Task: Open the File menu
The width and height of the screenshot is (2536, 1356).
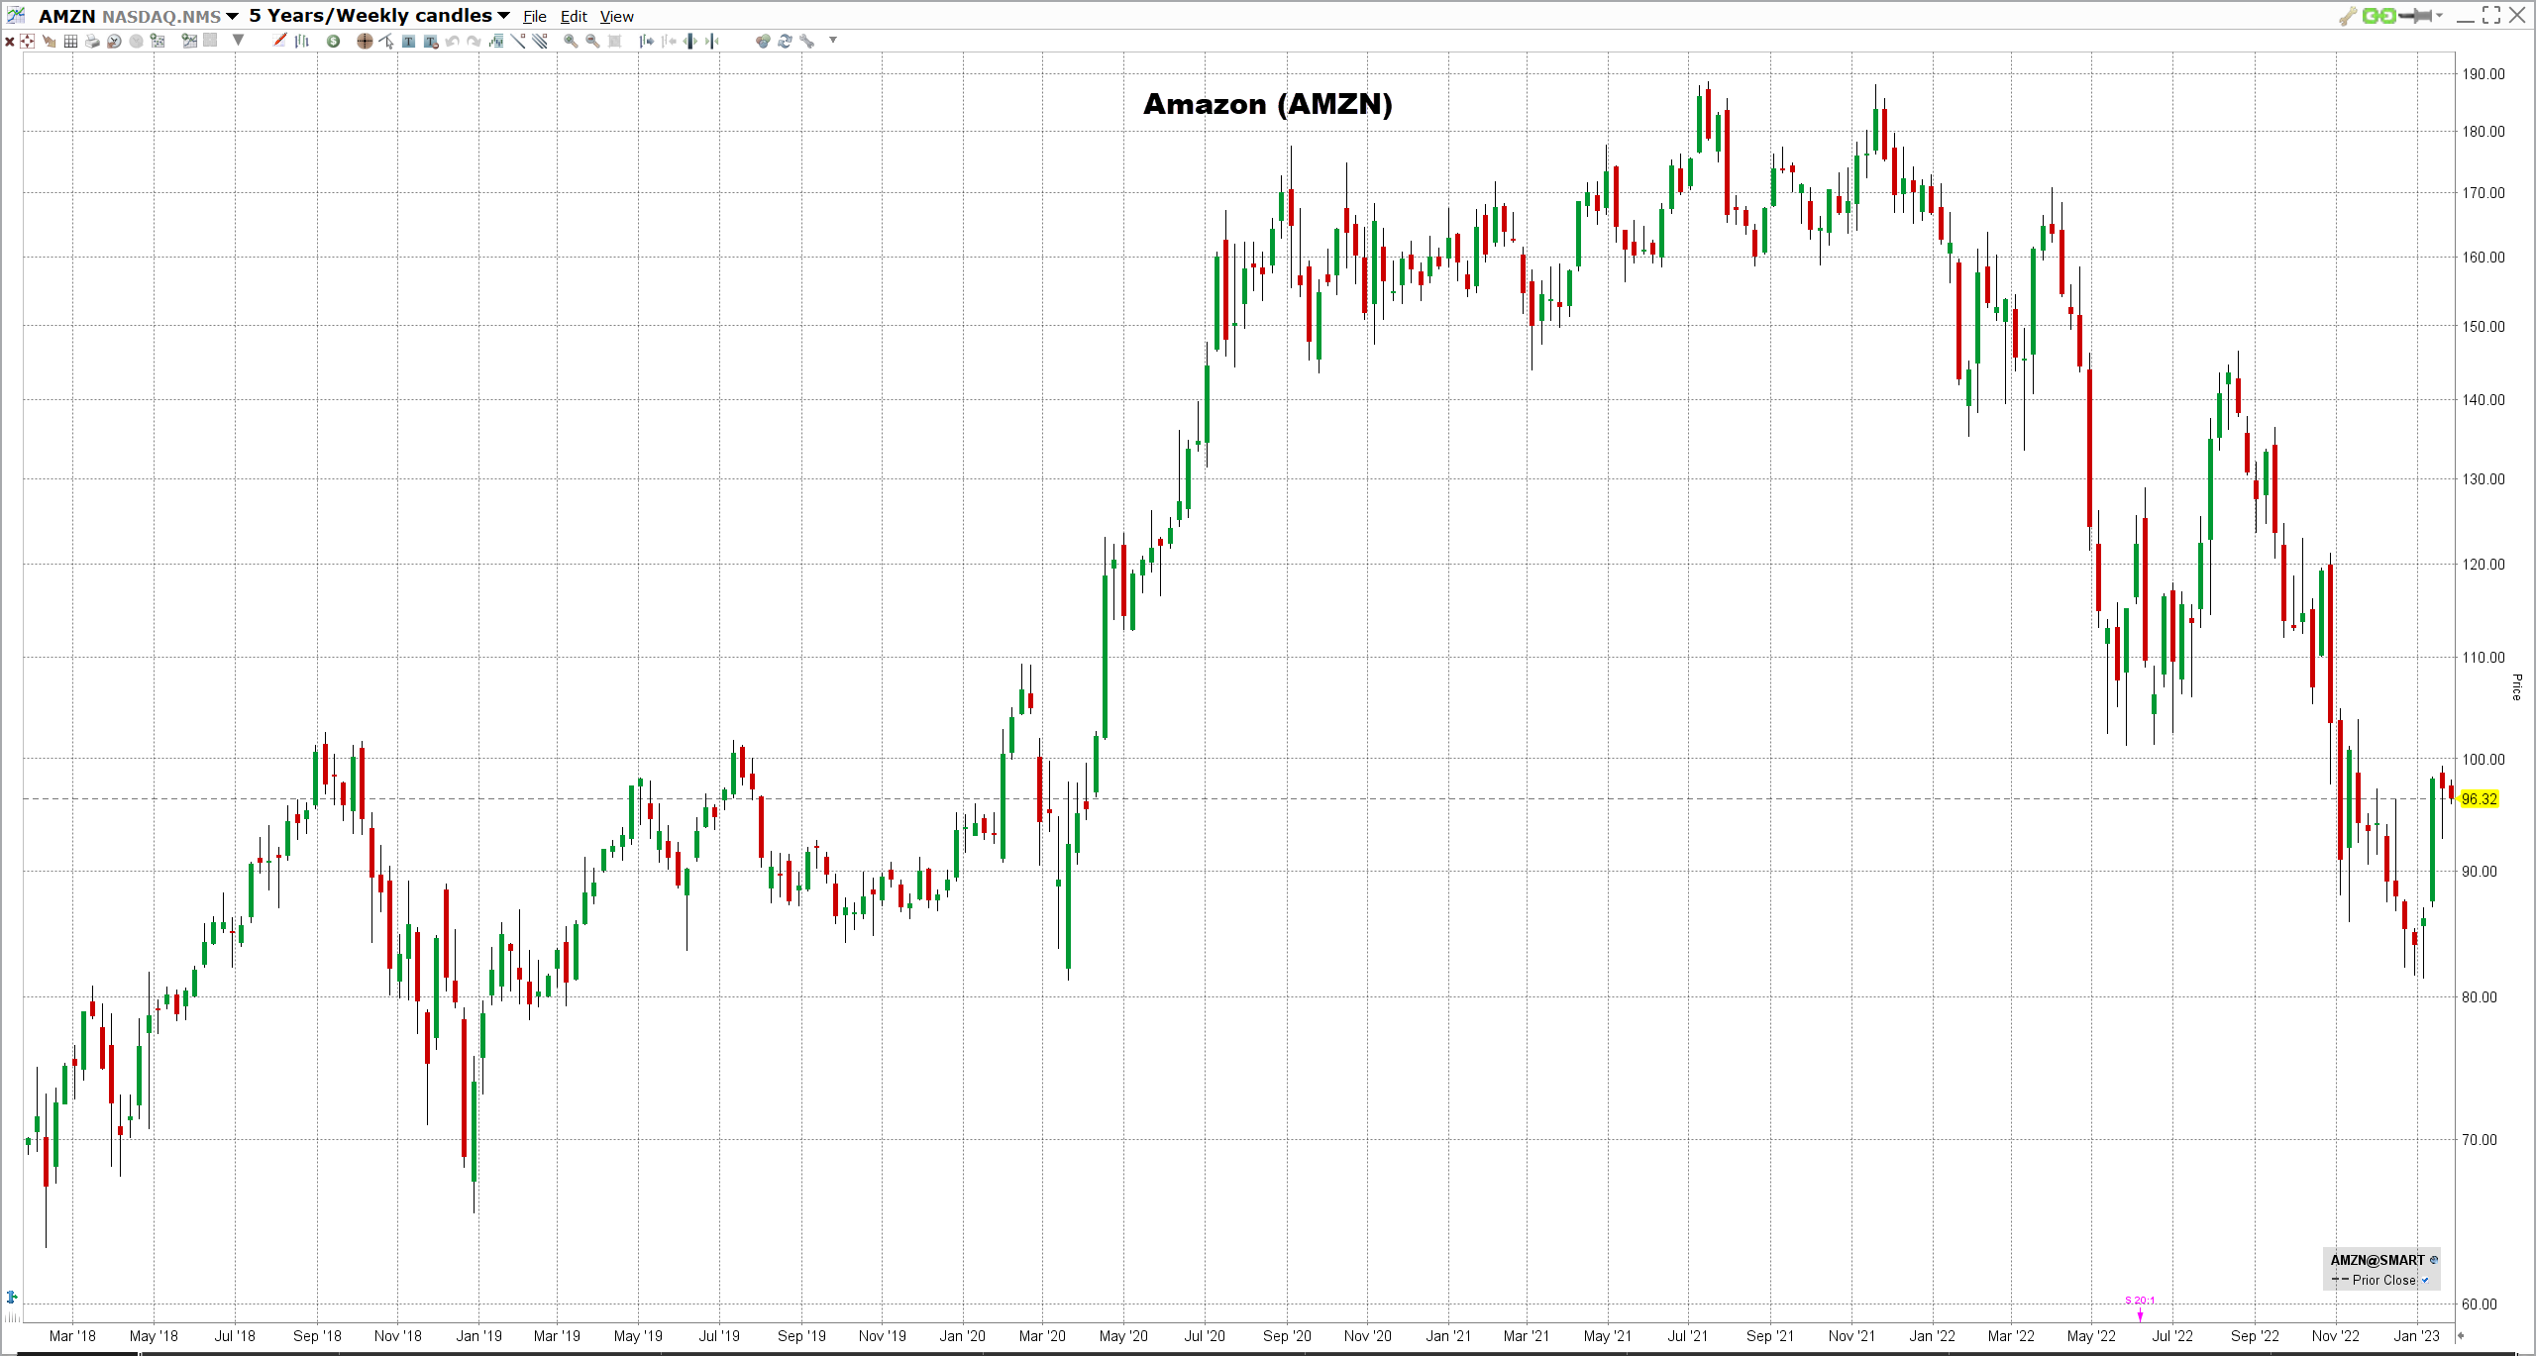Action: (535, 17)
